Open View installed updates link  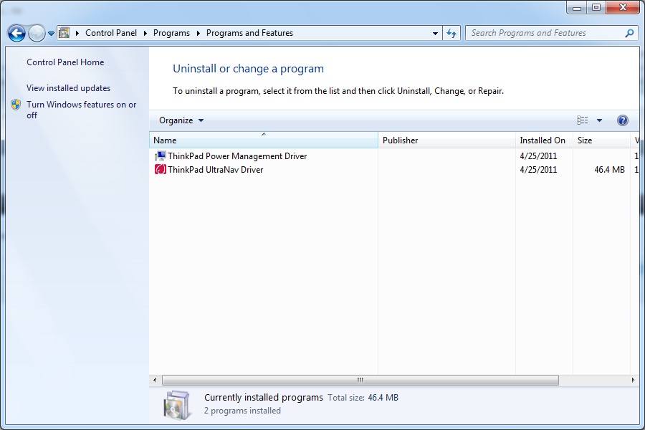pyautogui.click(x=68, y=88)
